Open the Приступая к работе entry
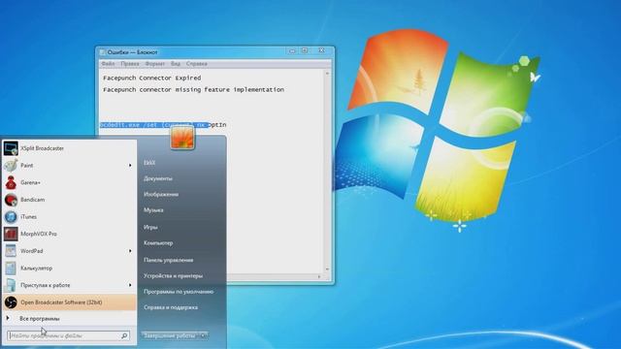Viewport: 621px width, 349px height. click(69, 285)
